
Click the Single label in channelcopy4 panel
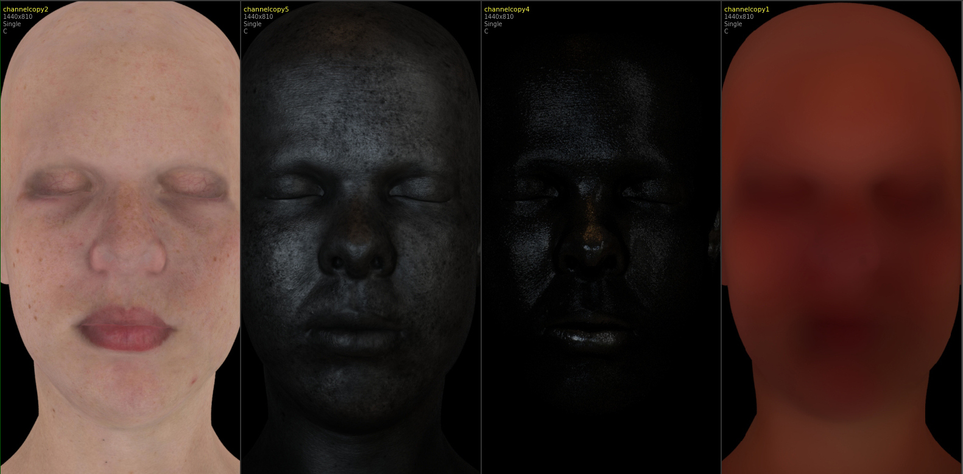tap(493, 24)
